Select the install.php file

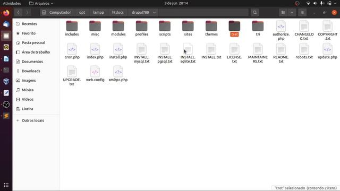[118, 51]
